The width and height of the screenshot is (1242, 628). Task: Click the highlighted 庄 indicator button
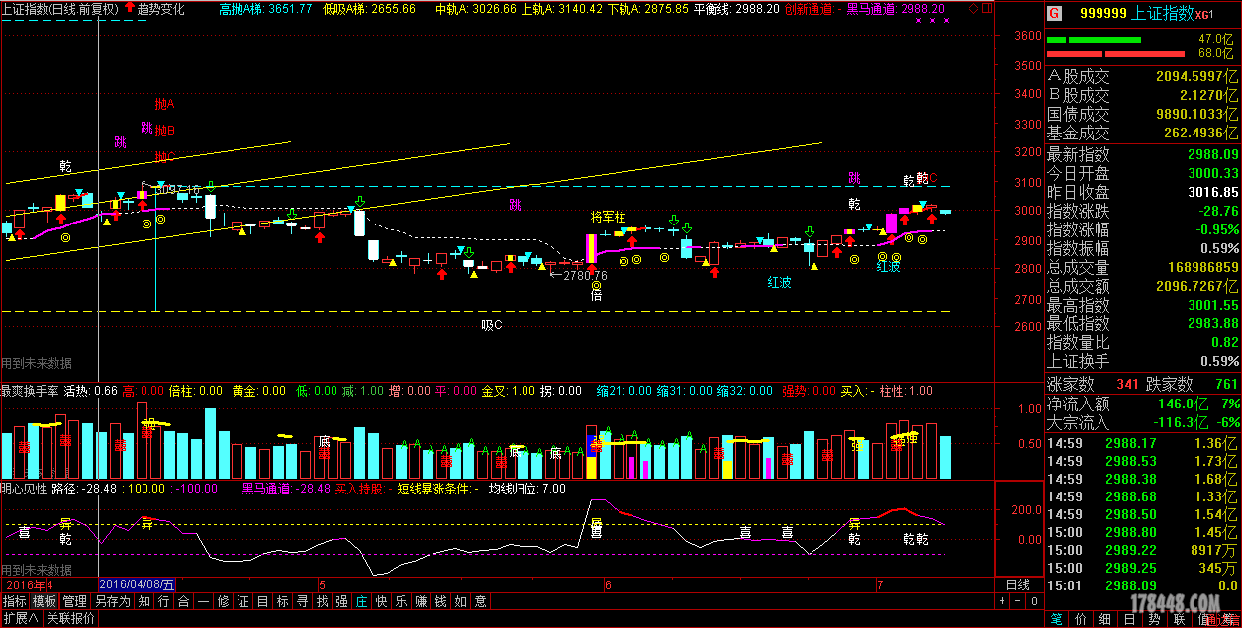coord(362,601)
